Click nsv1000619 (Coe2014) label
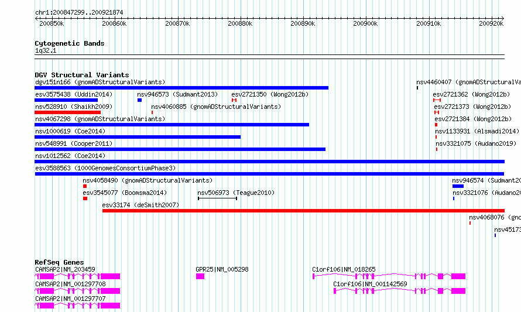Viewport: 521px width, 312px height. [x=70, y=131]
